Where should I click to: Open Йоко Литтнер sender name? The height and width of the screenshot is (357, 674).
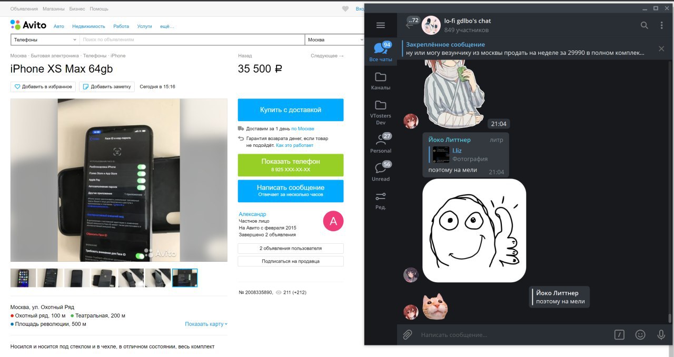tap(449, 140)
